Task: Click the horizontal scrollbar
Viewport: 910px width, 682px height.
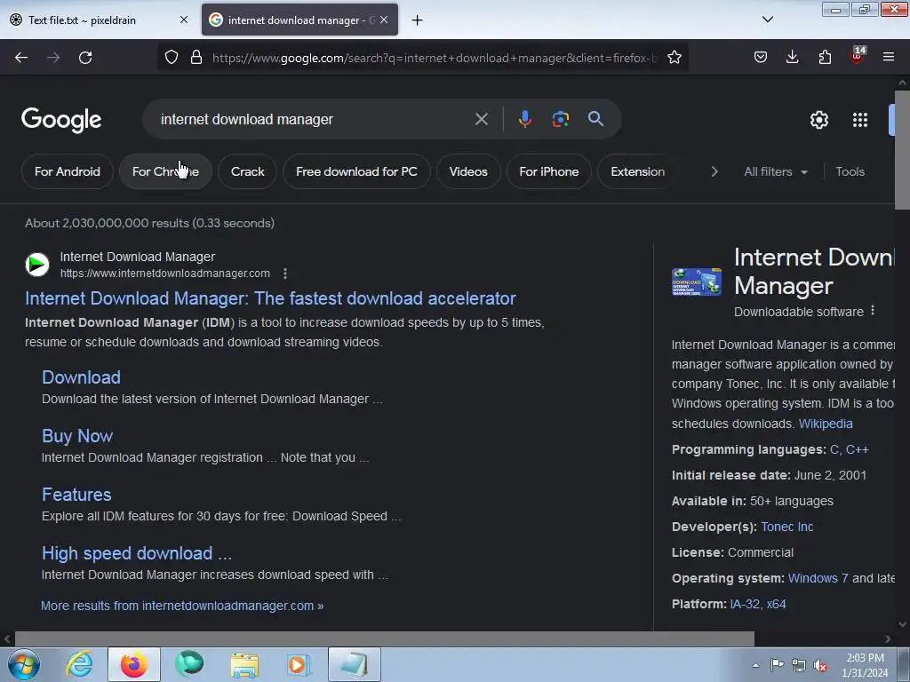Action: click(384, 639)
